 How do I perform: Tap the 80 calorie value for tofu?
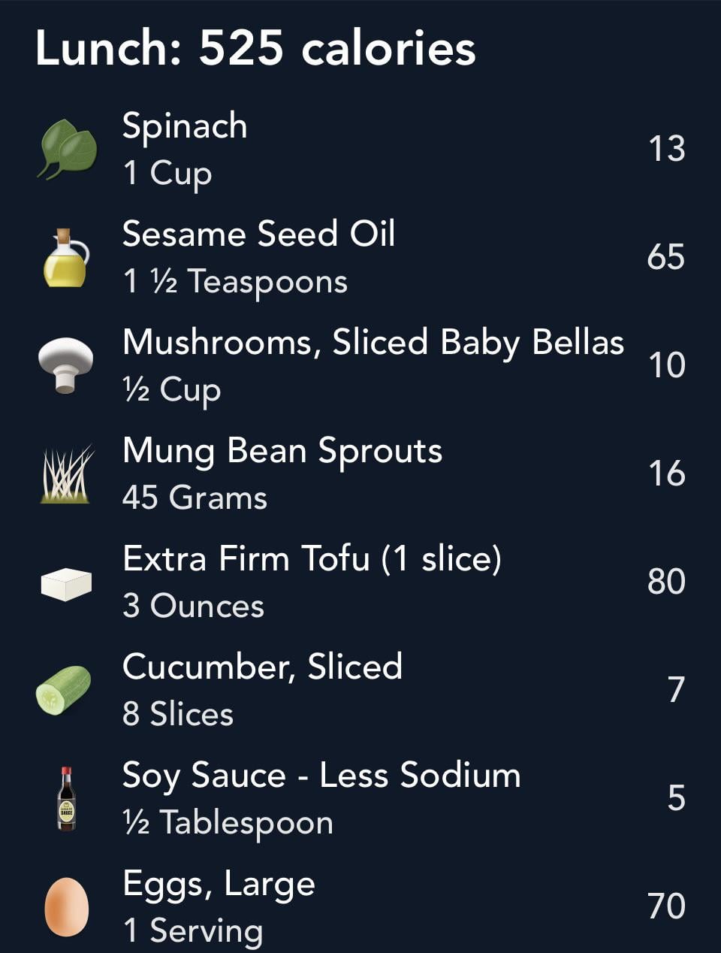pos(666,582)
